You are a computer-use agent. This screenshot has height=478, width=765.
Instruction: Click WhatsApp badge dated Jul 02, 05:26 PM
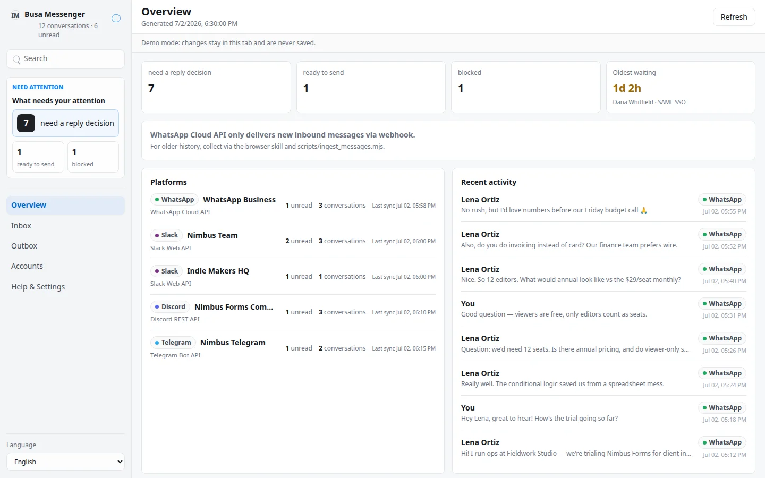(x=722, y=338)
